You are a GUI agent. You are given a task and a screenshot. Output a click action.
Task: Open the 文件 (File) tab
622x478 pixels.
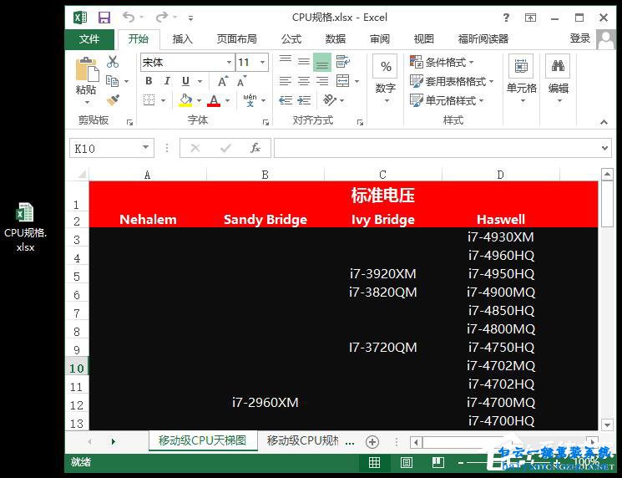[89, 39]
